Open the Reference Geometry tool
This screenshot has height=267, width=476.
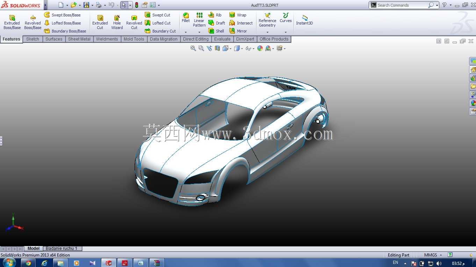(x=267, y=20)
